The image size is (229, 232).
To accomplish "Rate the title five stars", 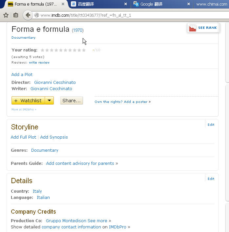I will tap(61, 50).
